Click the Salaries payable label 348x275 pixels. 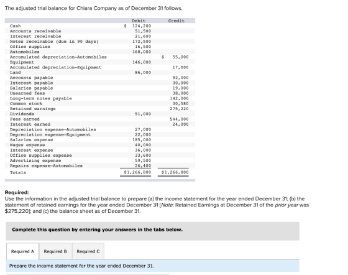coord(31,88)
